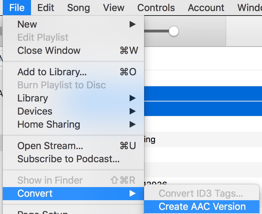Select the first highlighted song row
Image resolution: width=262 pixels, height=214 pixels.
click(203, 94)
